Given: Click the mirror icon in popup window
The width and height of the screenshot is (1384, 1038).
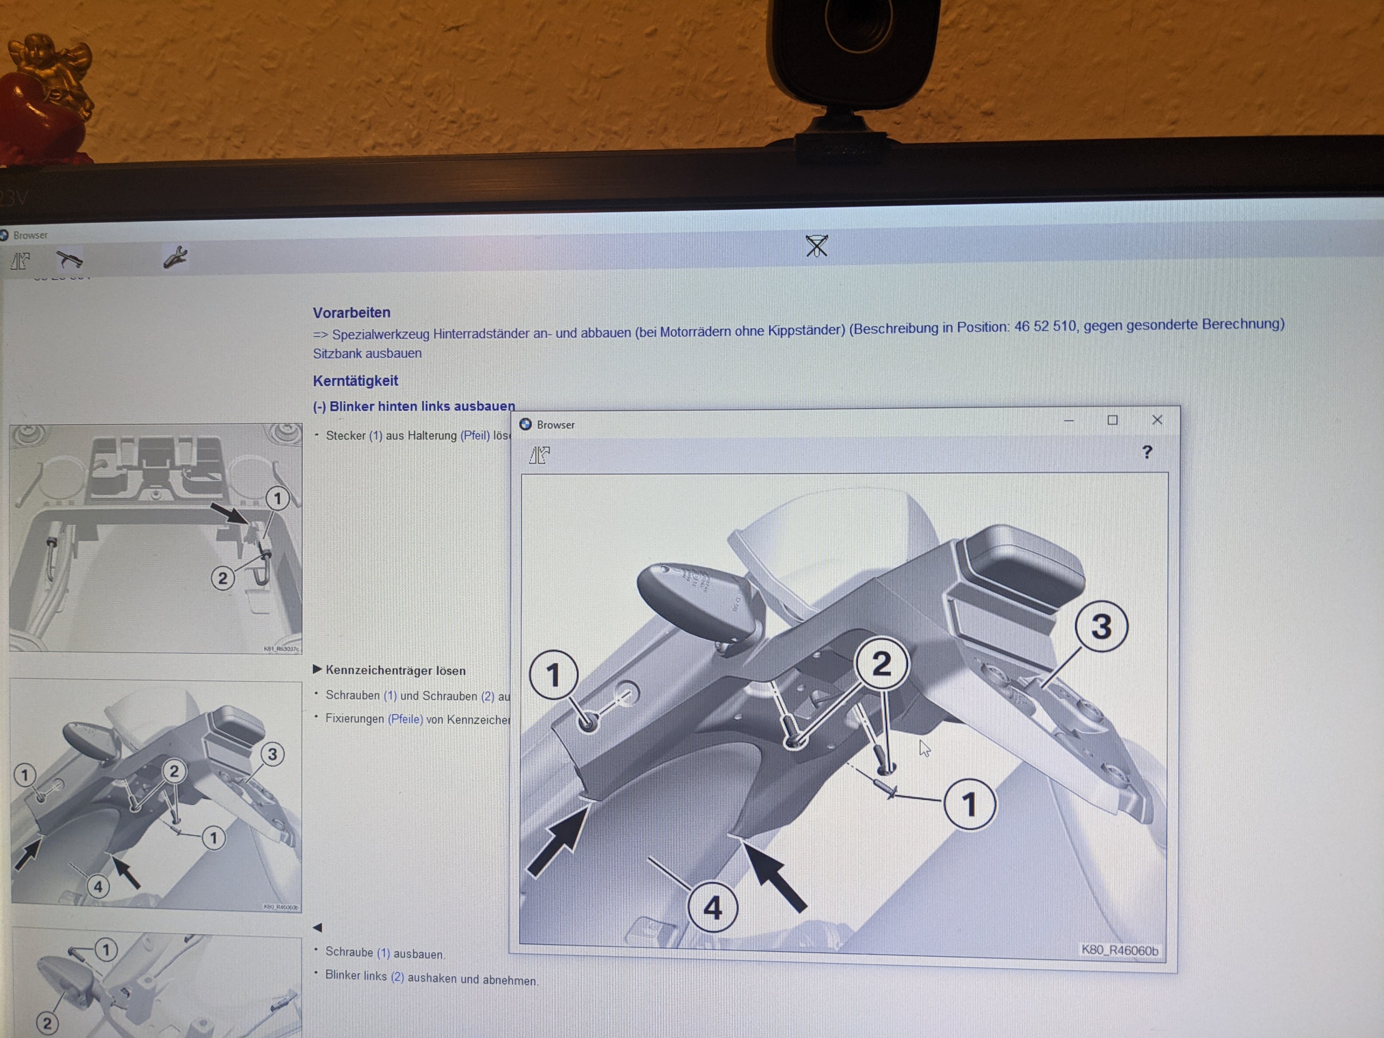Looking at the screenshot, I should click(x=539, y=455).
